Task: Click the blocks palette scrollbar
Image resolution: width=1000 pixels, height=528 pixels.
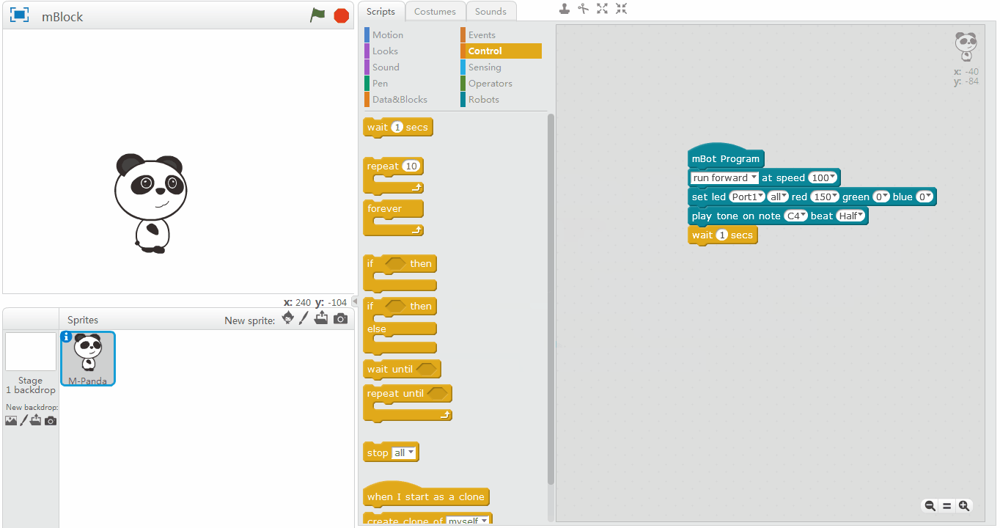Action: point(551,298)
